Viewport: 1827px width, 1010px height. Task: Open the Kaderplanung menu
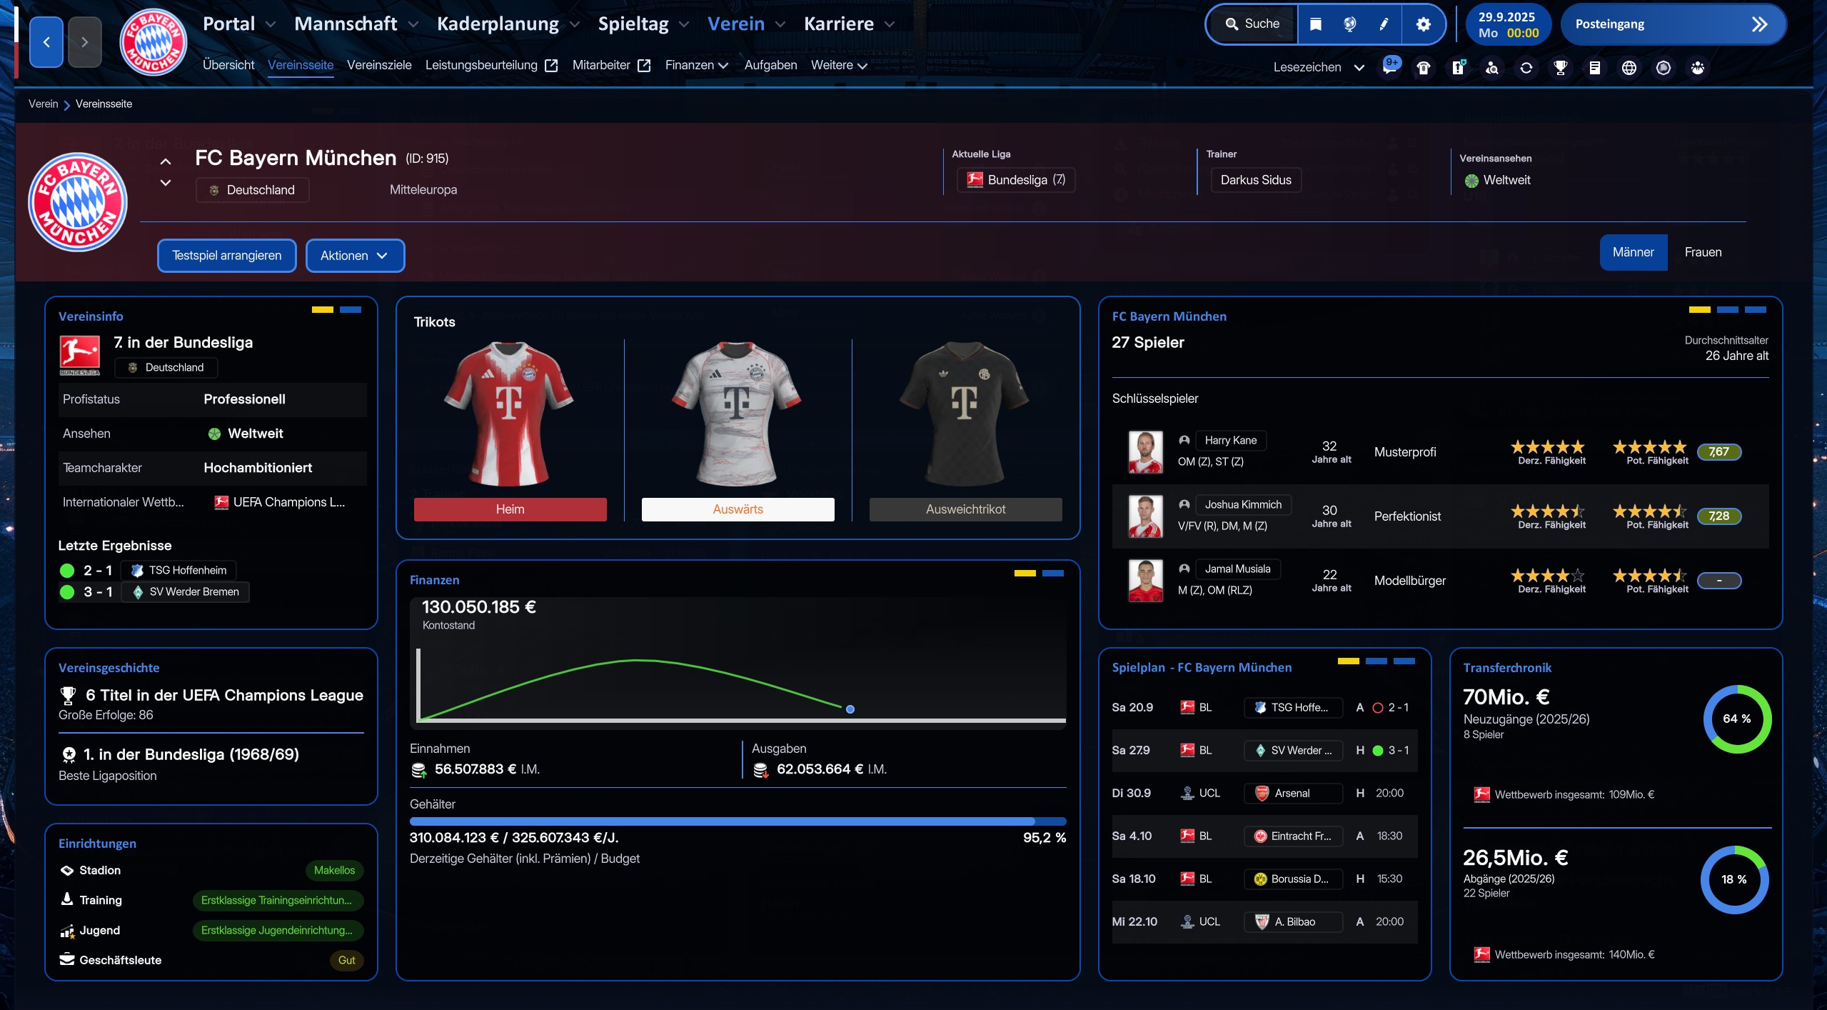pos(498,23)
